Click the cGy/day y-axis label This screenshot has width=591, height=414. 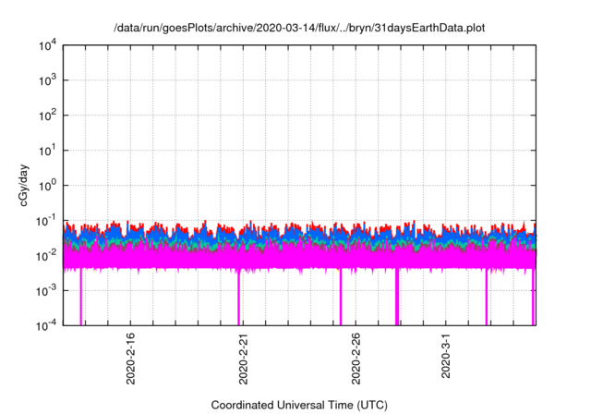point(29,185)
